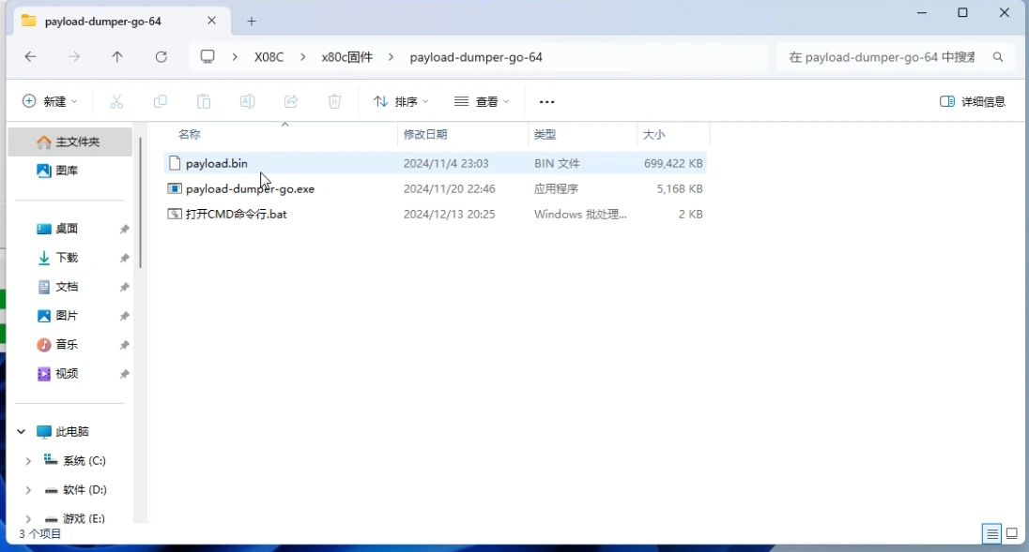Click the Copy icon in toolbar

pos(161,101)
